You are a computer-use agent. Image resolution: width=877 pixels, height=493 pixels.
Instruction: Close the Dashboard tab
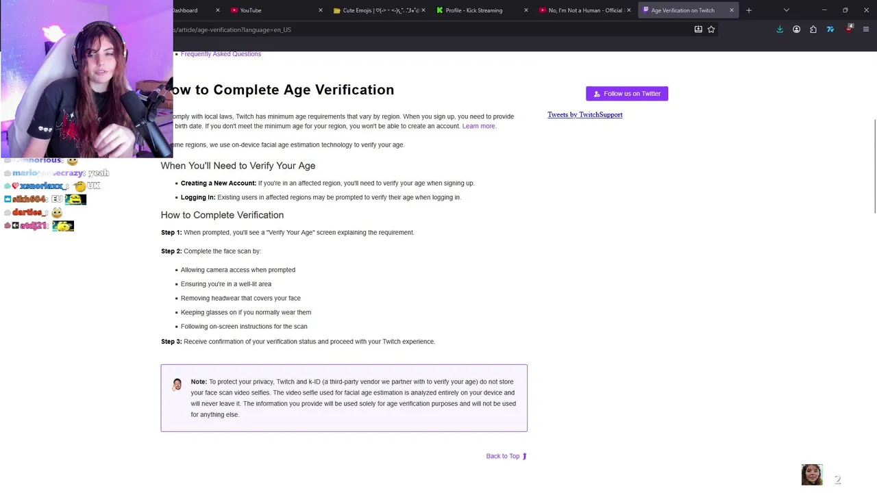click(218, 10)
